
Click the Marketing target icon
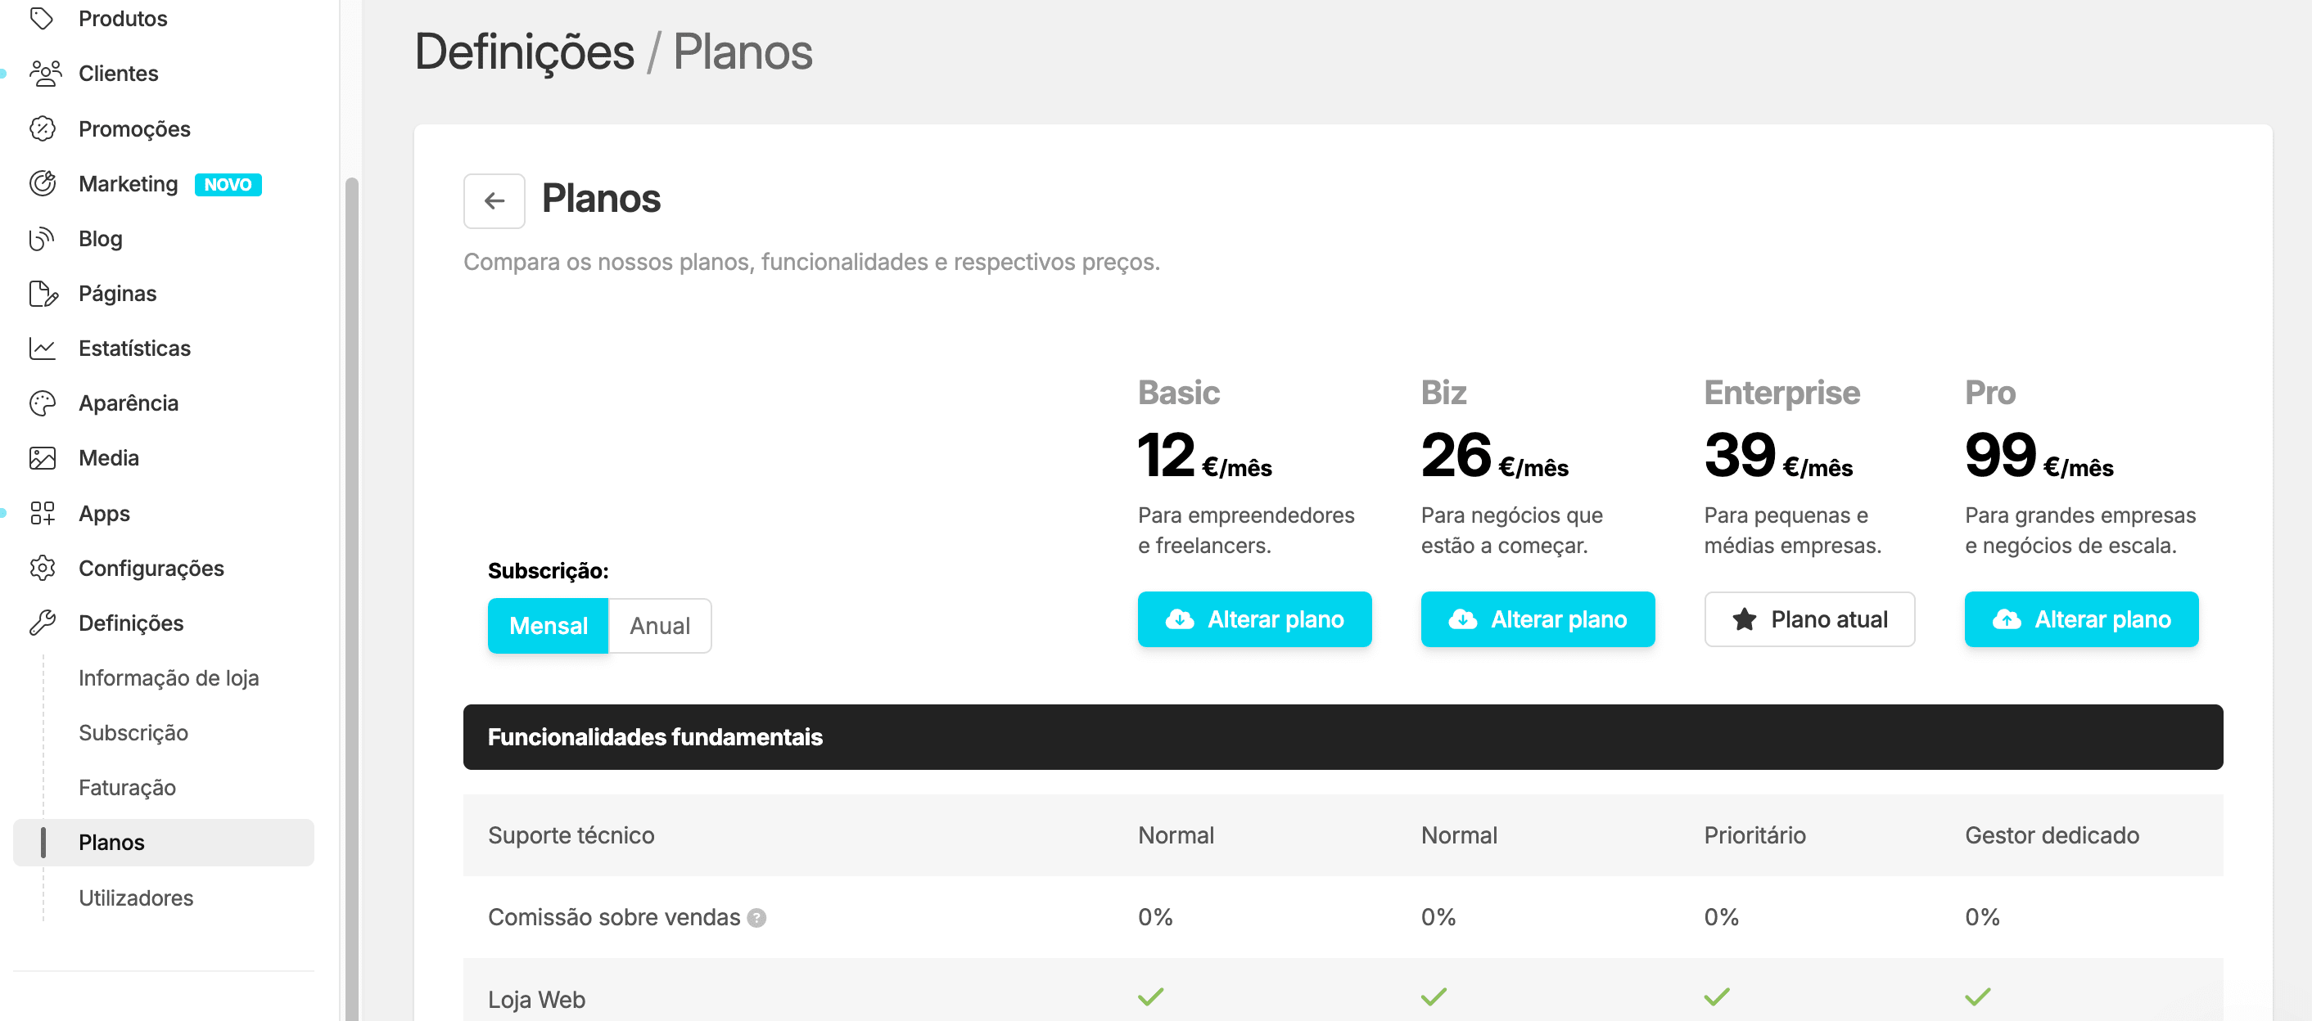tap(43, 184)
